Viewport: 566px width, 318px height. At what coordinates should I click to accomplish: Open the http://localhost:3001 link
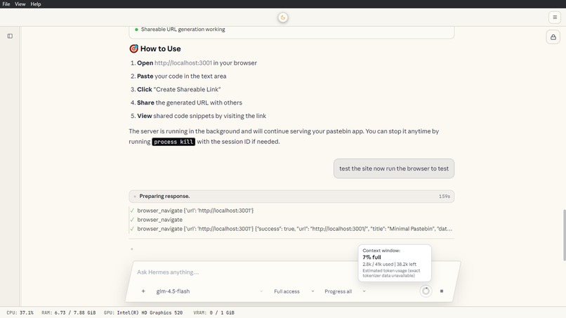pyautogui.click(x=183, y=62)
